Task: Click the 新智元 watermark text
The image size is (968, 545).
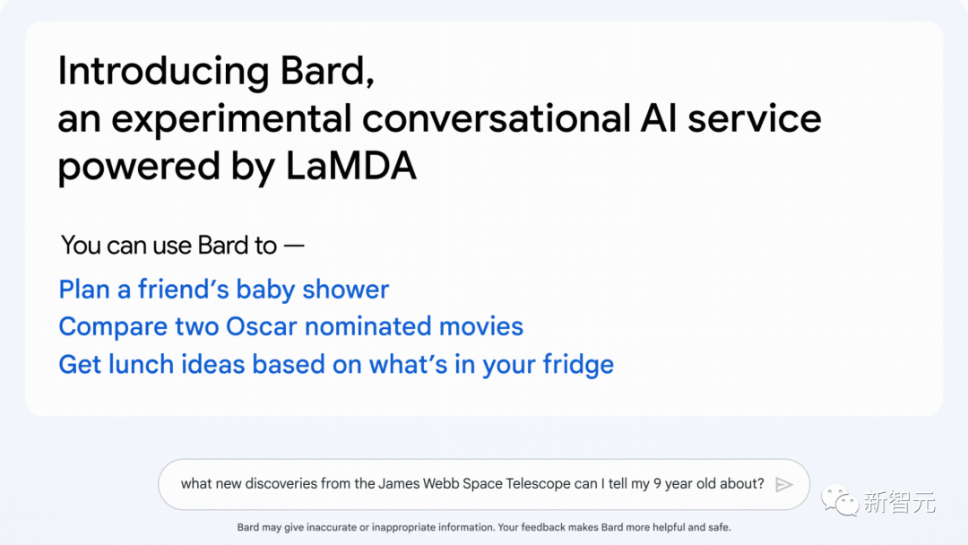Action: point(899,502)
